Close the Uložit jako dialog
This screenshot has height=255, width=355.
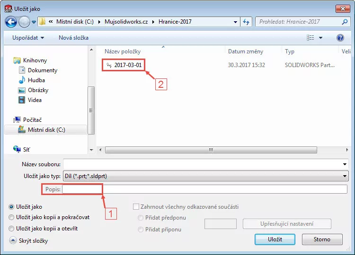tap(343, 9)
